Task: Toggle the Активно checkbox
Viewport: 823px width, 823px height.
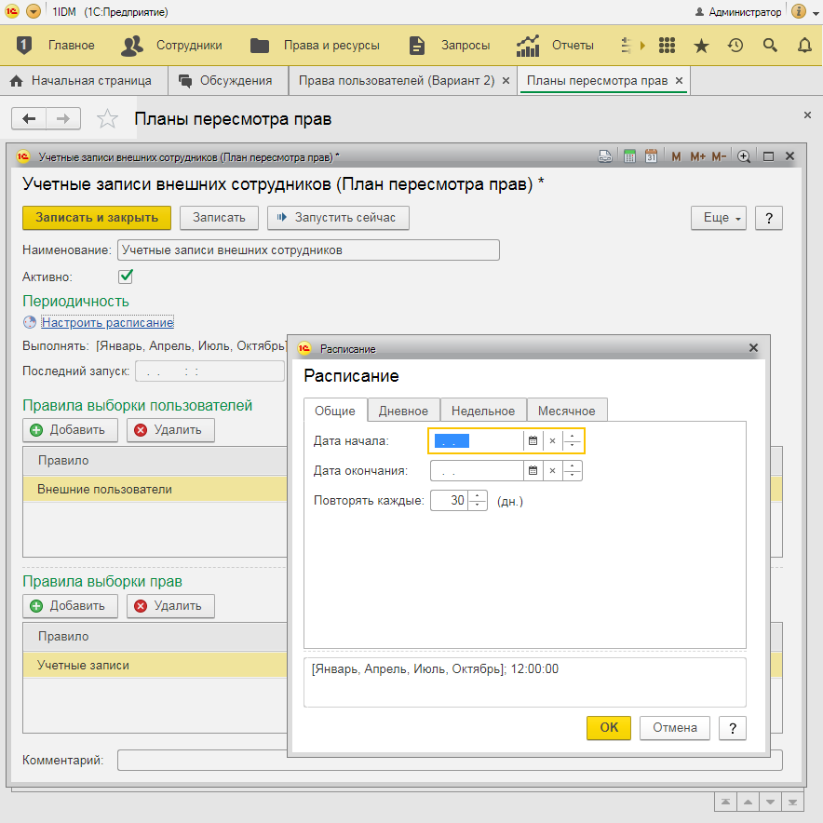Action: [x=126, y=277]
